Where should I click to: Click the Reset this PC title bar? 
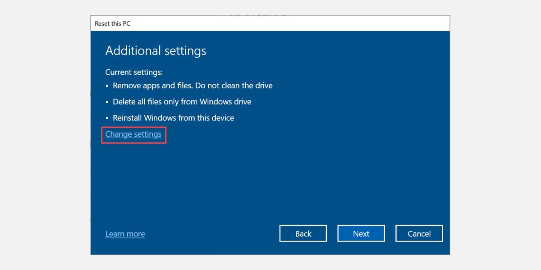tap(112, 23)
